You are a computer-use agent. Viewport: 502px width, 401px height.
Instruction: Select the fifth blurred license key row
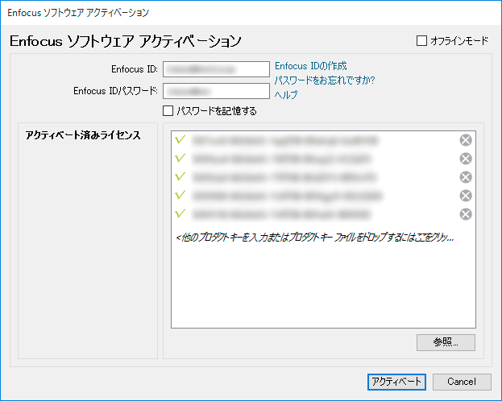pyautogui.click(x=323, y=214)
